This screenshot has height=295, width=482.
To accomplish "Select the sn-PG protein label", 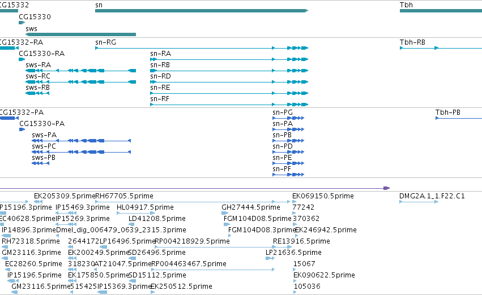I will (x=283, y=112).
